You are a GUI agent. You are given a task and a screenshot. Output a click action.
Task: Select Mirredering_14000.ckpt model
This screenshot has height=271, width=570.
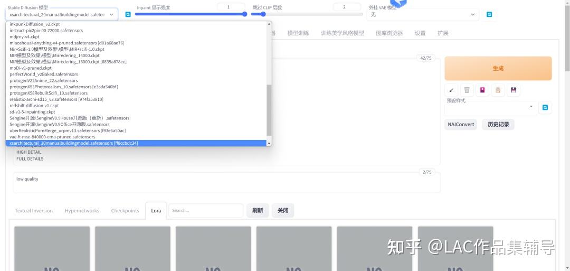136,55
